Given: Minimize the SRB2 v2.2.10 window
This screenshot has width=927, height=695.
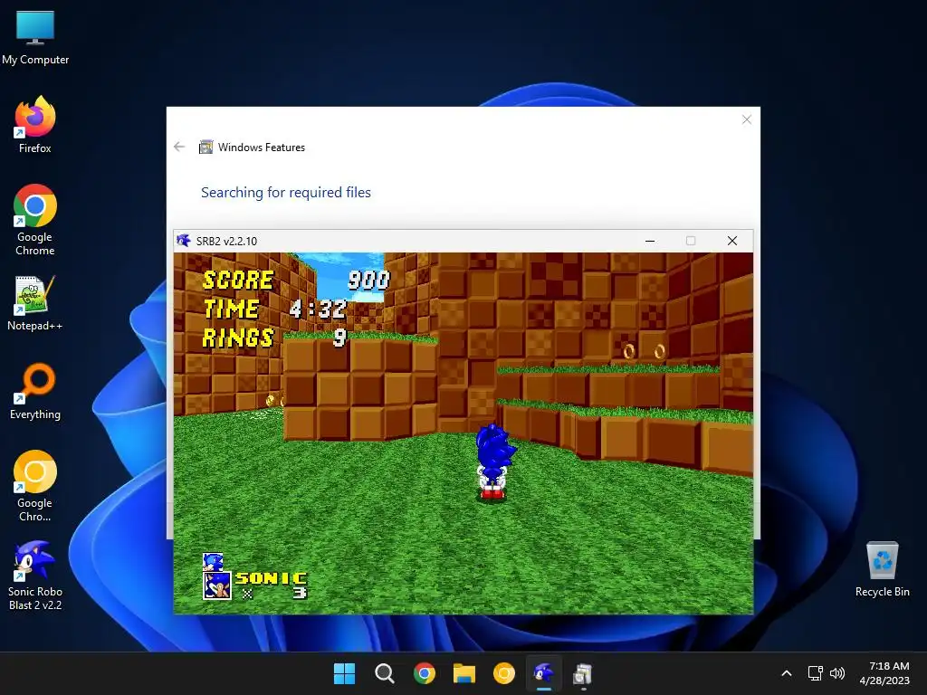Looking at the screenshot, I should (x=650, y=241).
